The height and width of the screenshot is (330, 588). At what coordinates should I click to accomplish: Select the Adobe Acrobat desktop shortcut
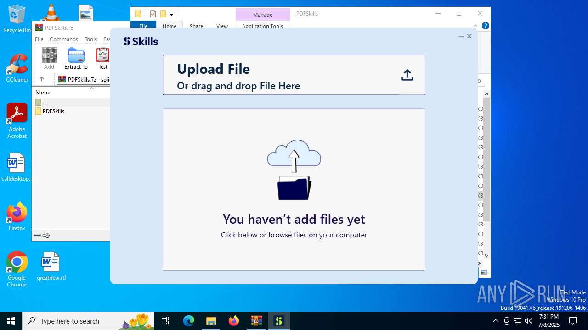click(17, 121)
